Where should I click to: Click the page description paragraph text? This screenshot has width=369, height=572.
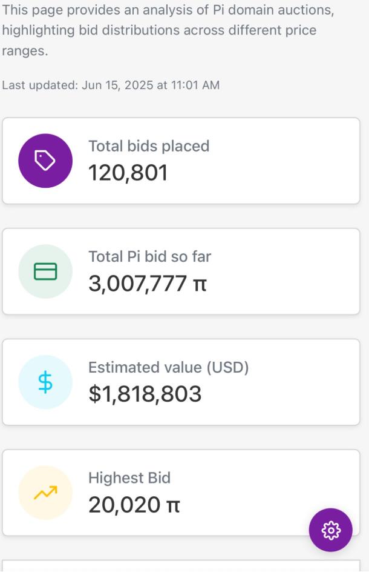coord(168,30)
